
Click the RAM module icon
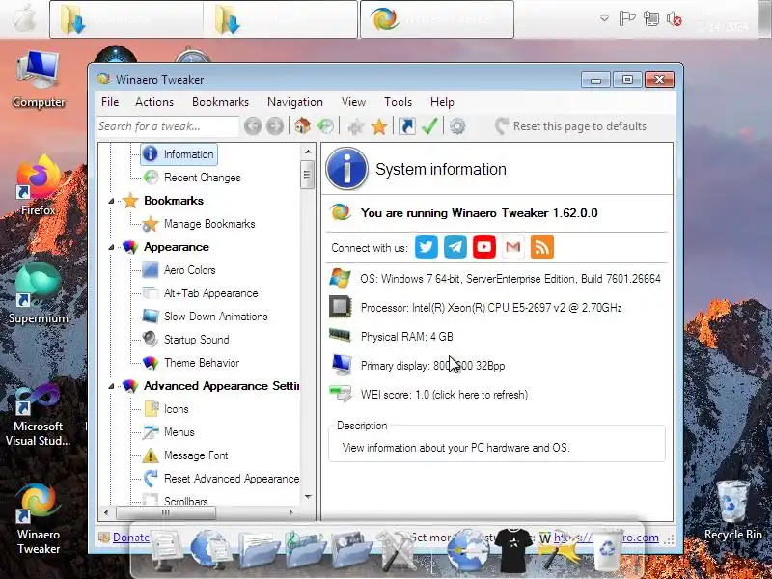pyautogui.click(x=340, y=336)
